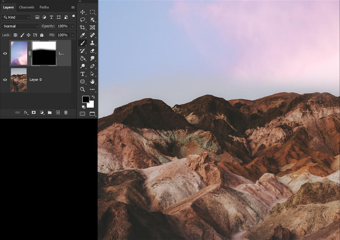
Task: Select the Clone Stamp tool
Action: pyautogui.click(x=92, y=43)
